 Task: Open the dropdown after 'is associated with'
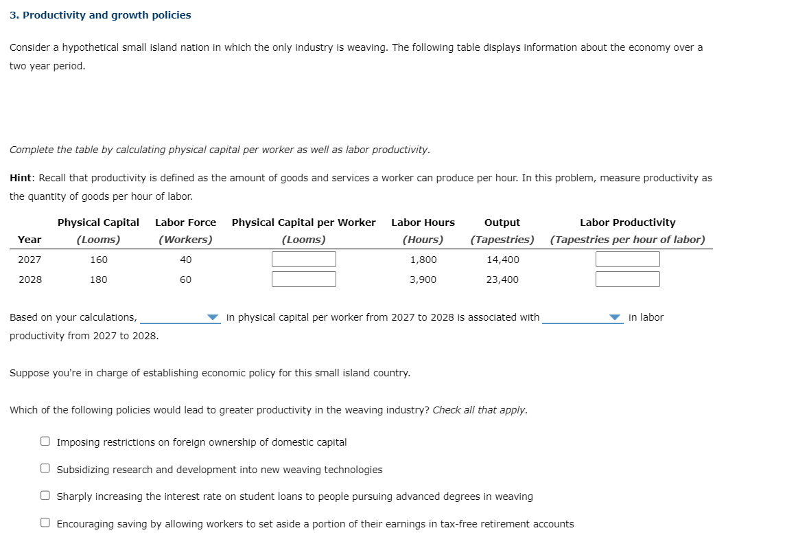(x=583, y=317)
